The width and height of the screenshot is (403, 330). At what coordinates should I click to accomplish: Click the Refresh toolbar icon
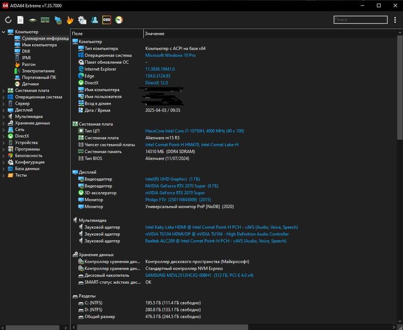pyautogui.click(x=8, y=20)
